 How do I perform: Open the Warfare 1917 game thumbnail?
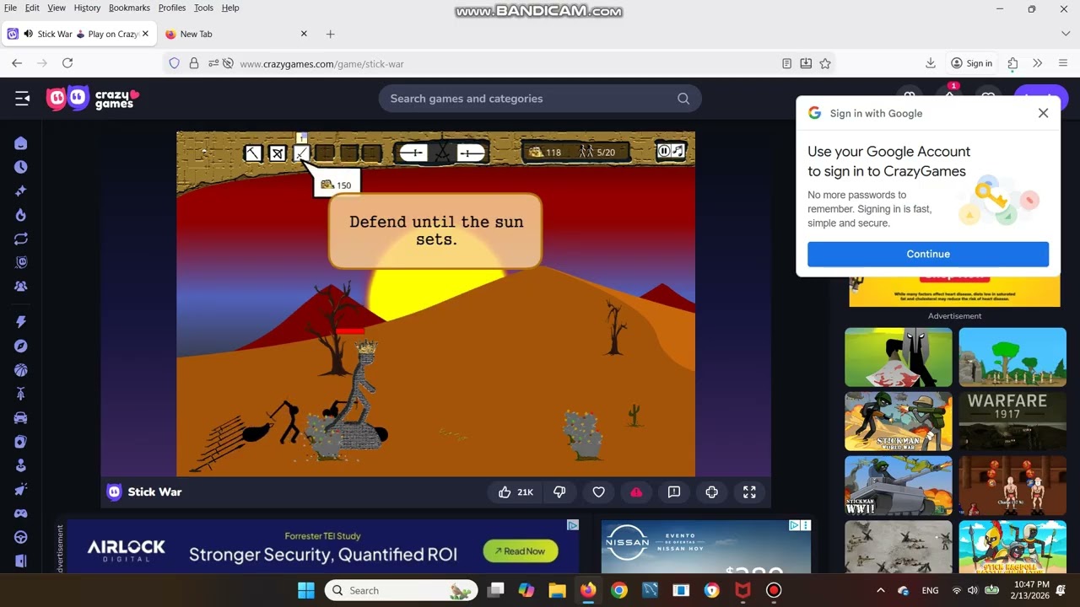(1012, 421)
